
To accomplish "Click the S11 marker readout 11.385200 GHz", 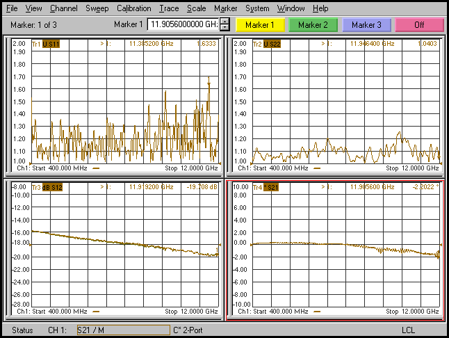I will pyautogui.click(x=152, y=44).
